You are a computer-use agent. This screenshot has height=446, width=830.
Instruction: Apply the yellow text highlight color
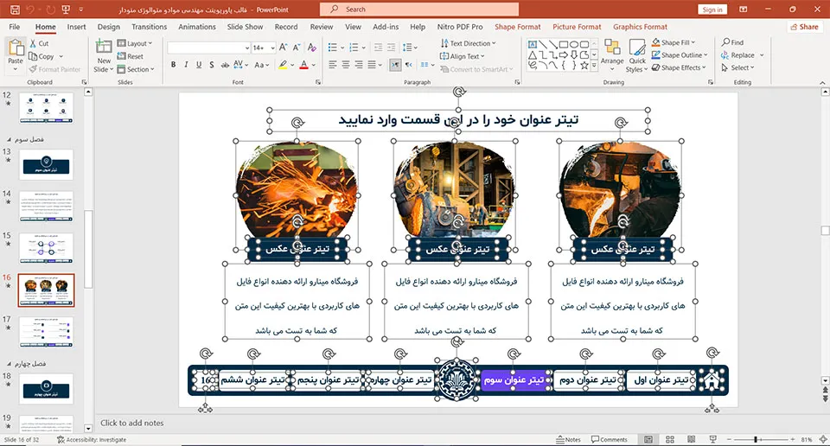pyautogui.click(x=284, y=65)
